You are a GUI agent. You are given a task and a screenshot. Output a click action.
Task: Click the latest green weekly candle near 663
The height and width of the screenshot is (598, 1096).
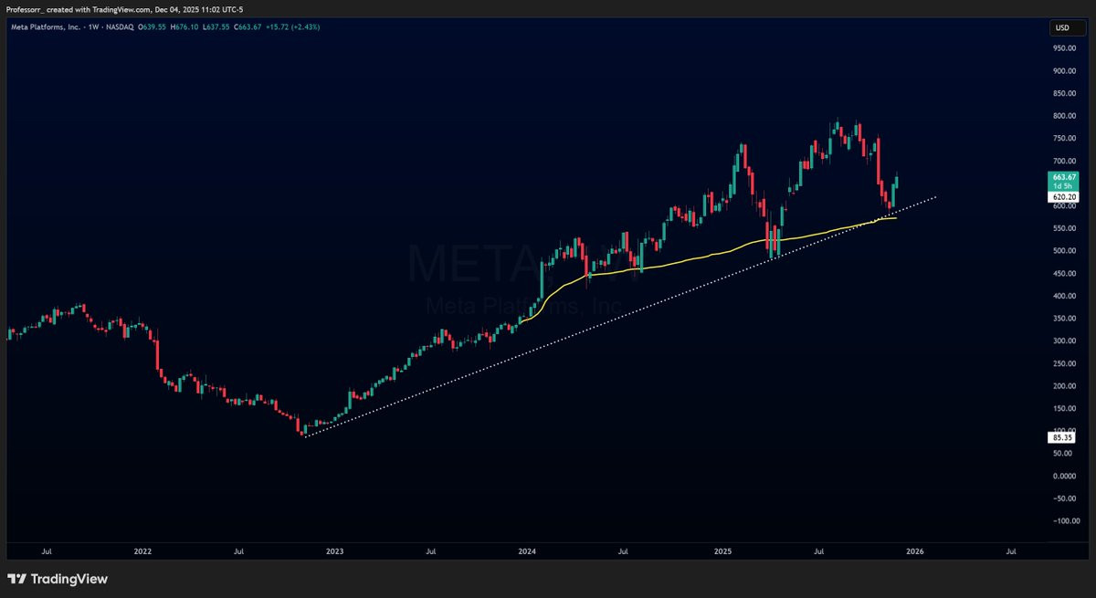coord(898,180)
